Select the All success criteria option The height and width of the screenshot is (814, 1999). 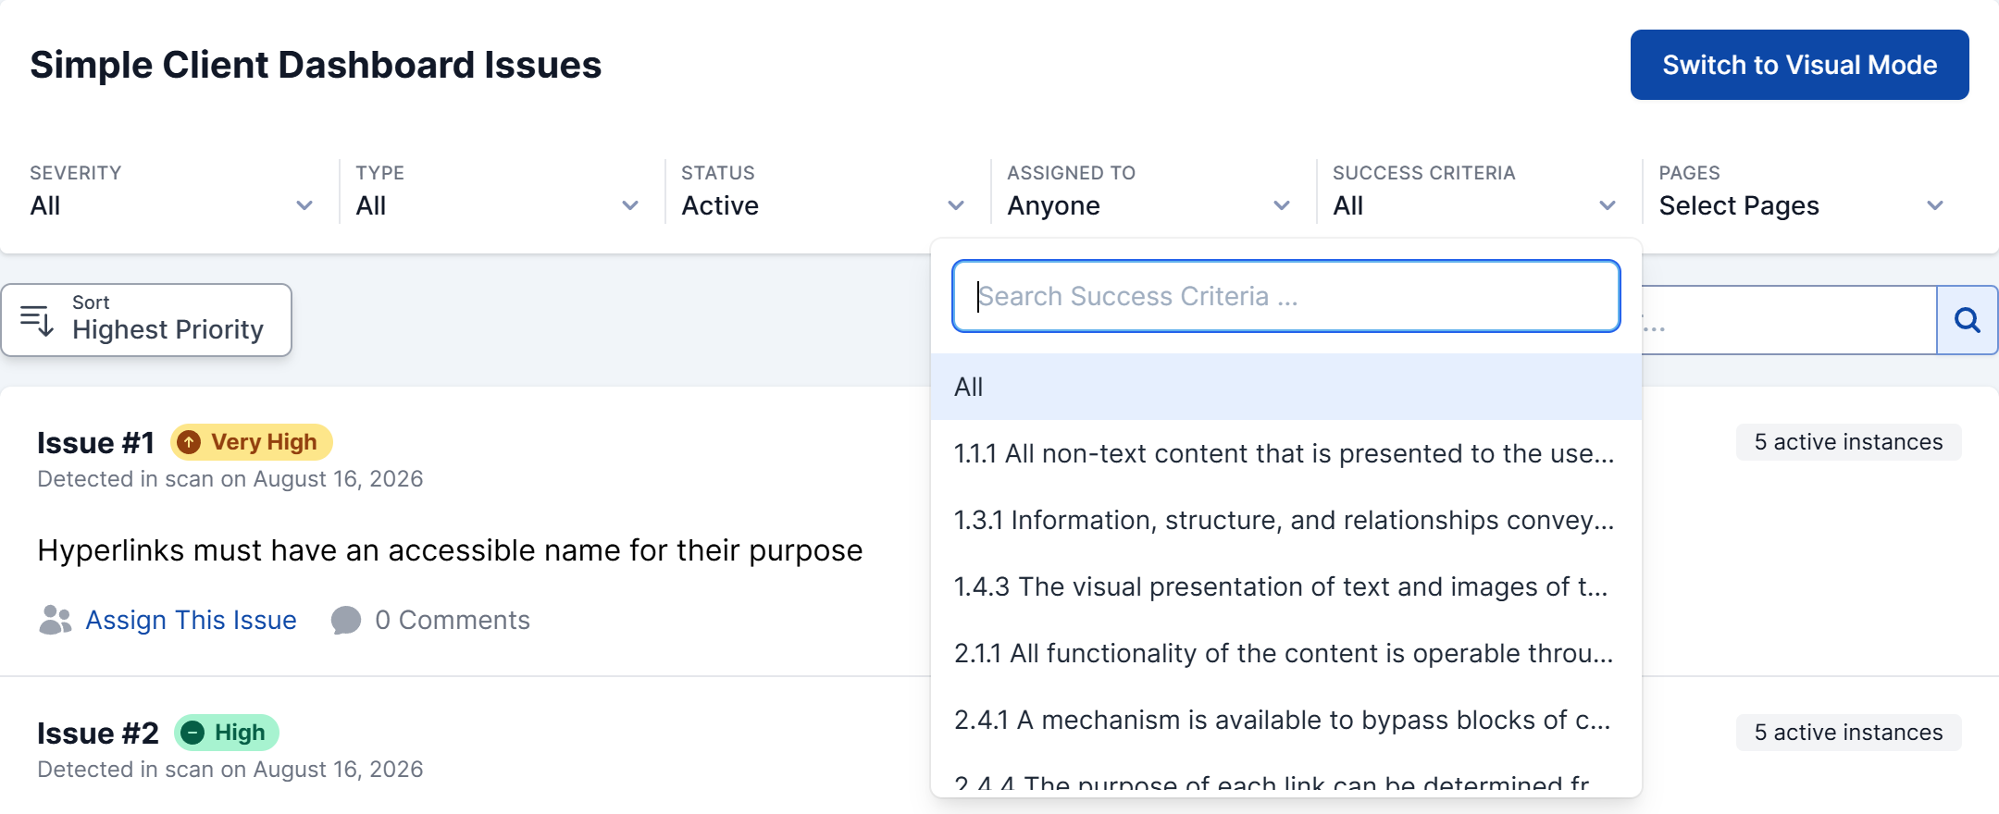click(1286, 387)
